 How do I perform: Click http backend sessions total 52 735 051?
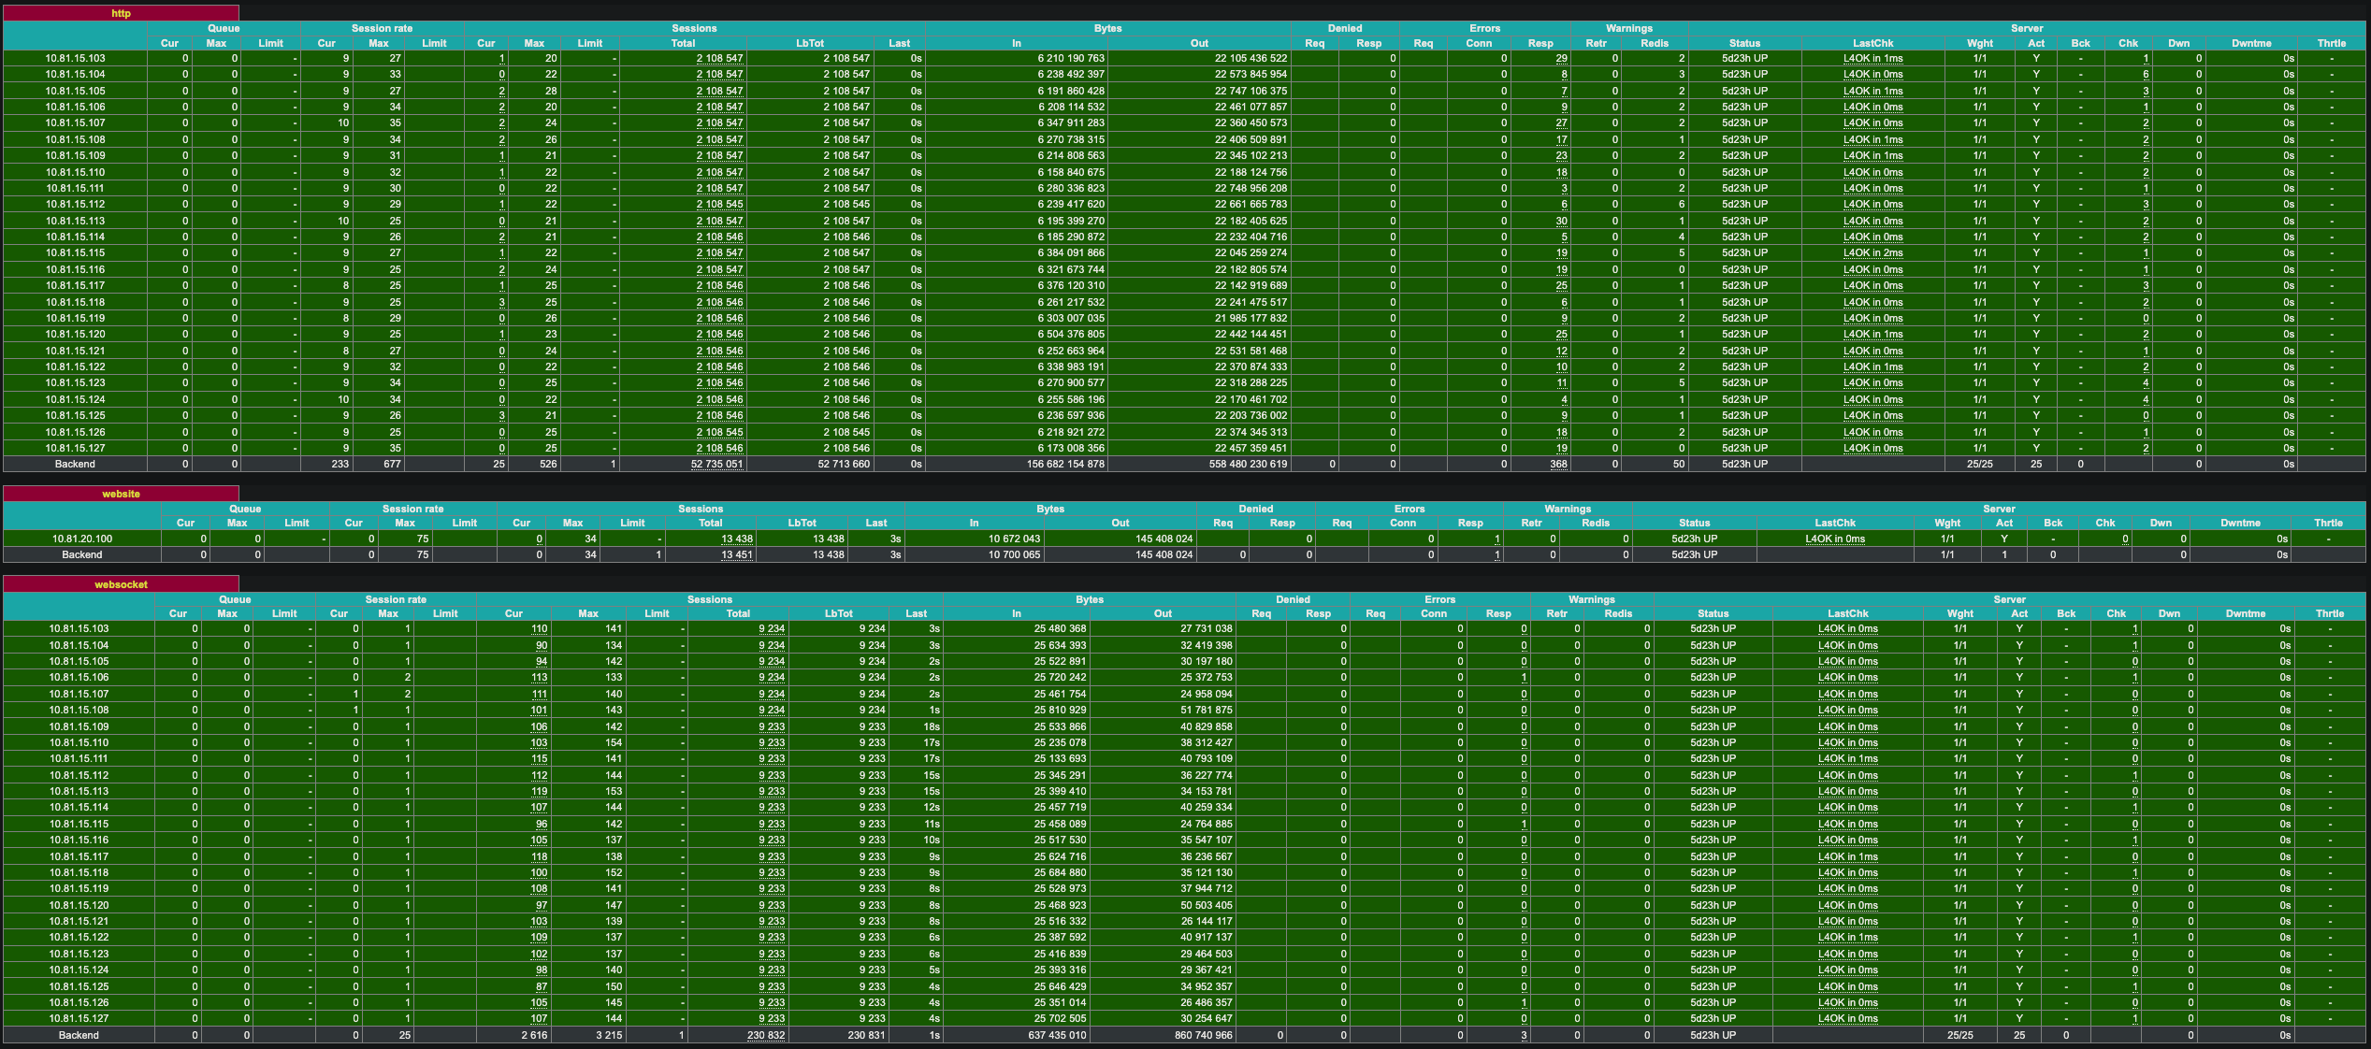point(716,465)
